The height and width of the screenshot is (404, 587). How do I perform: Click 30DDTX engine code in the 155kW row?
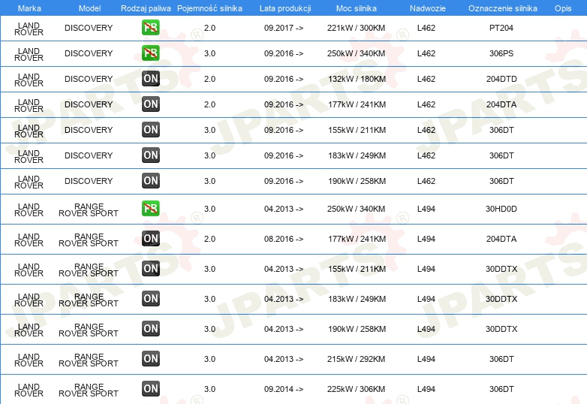[501, 269]
